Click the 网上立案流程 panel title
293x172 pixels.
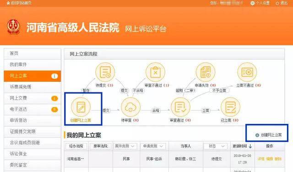pos(83,54)
